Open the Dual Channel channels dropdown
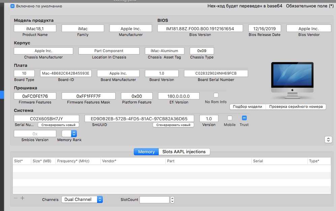336x211 pixels. click(82, 200)
